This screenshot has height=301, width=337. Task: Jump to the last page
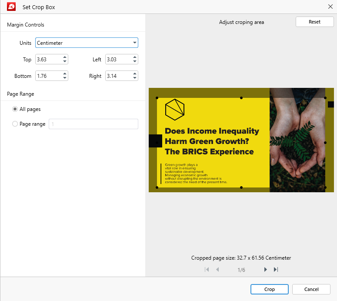(276, 269)
